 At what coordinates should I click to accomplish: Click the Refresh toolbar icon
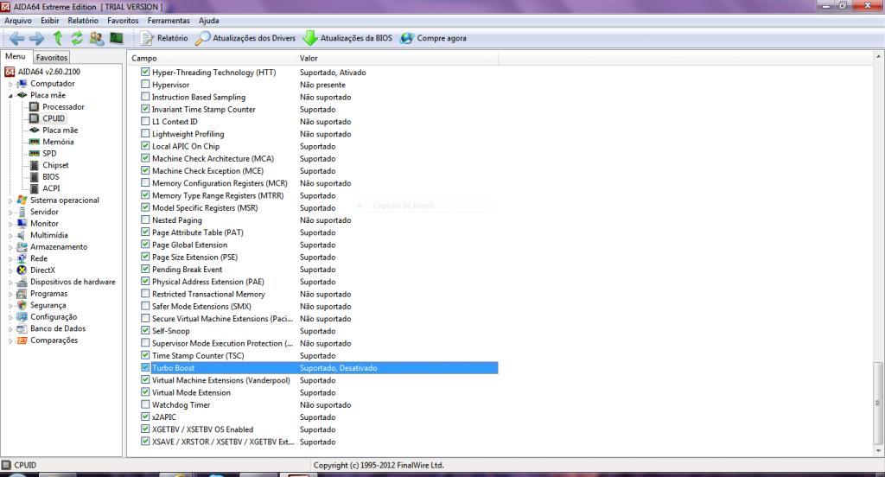77,38
